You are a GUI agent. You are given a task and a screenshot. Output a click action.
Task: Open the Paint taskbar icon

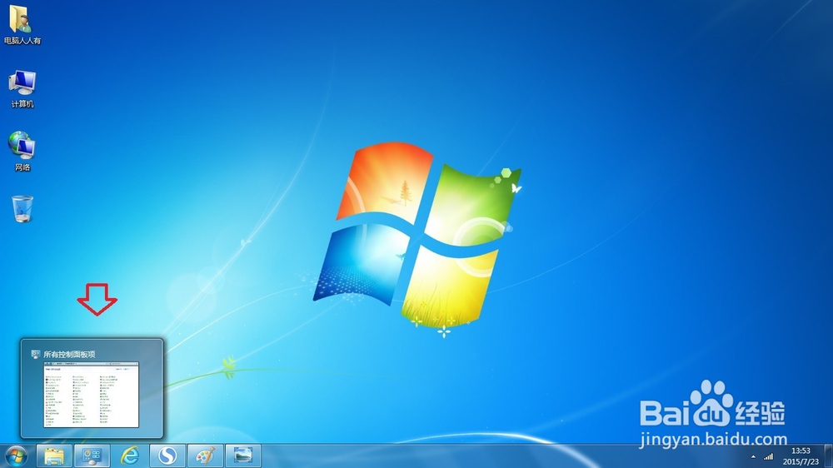[205, 456]
